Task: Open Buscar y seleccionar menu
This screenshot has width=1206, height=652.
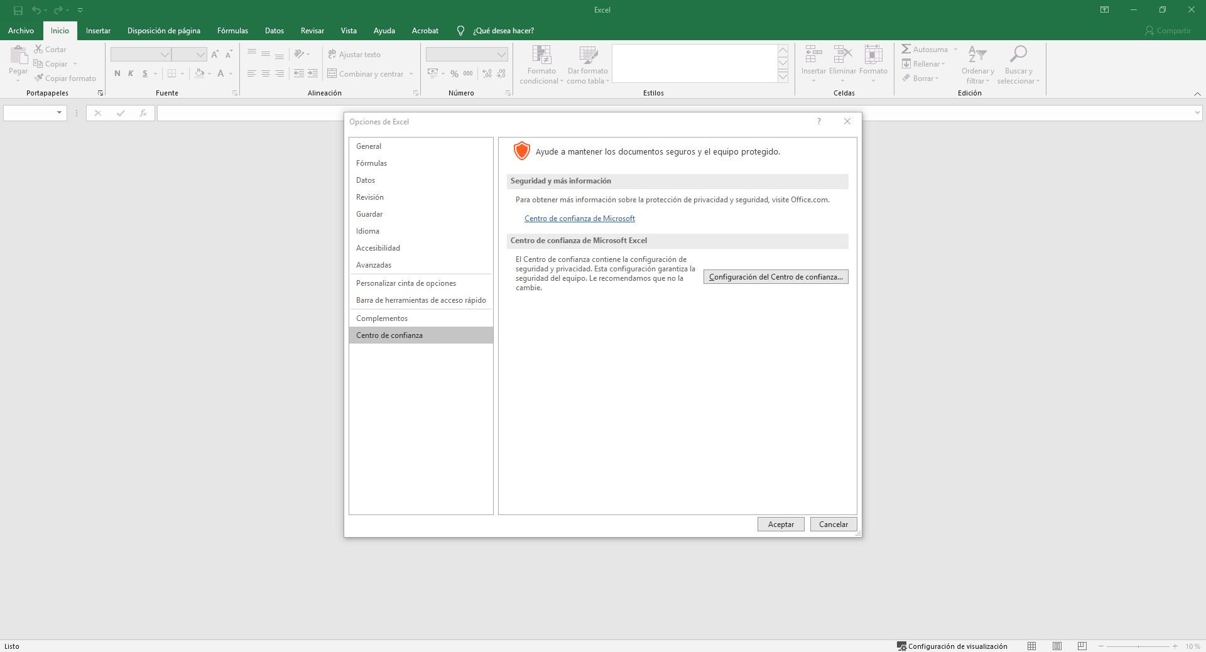Action: point(1018,65)
